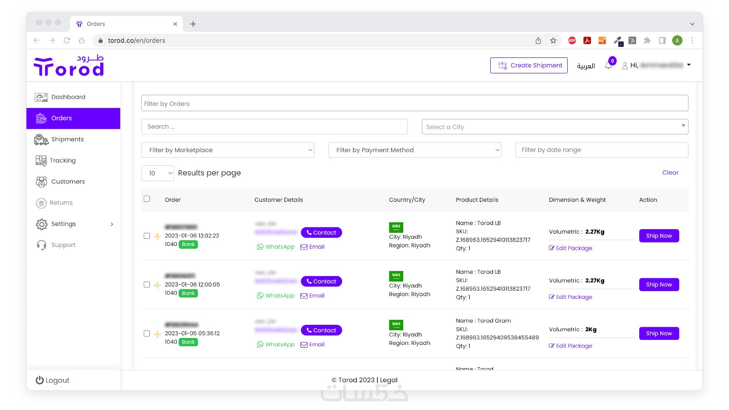Click Email icon in second order row
This screenshot has height=410, width=729.
304,296
